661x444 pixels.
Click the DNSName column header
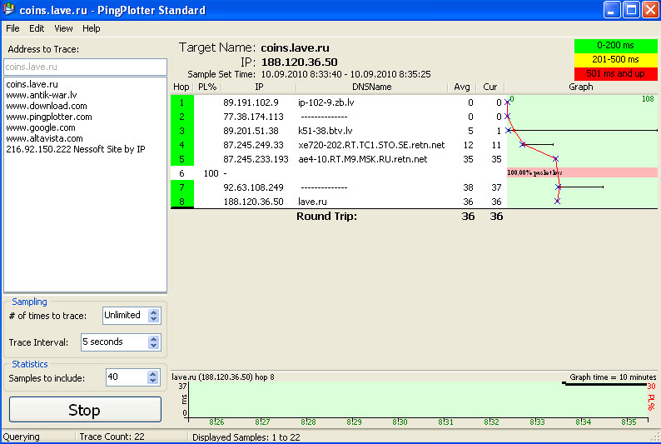(372, 87)
